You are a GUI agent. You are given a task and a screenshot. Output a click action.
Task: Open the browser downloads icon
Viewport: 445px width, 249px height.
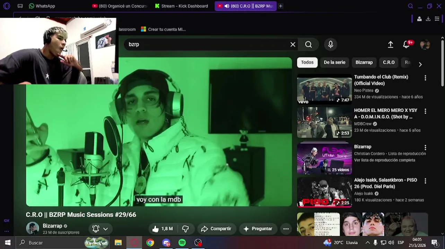(x=428, y=19)
